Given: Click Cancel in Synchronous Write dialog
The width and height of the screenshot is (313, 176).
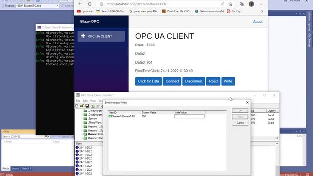Looking at the screenshot, I should tap(240, 123).
